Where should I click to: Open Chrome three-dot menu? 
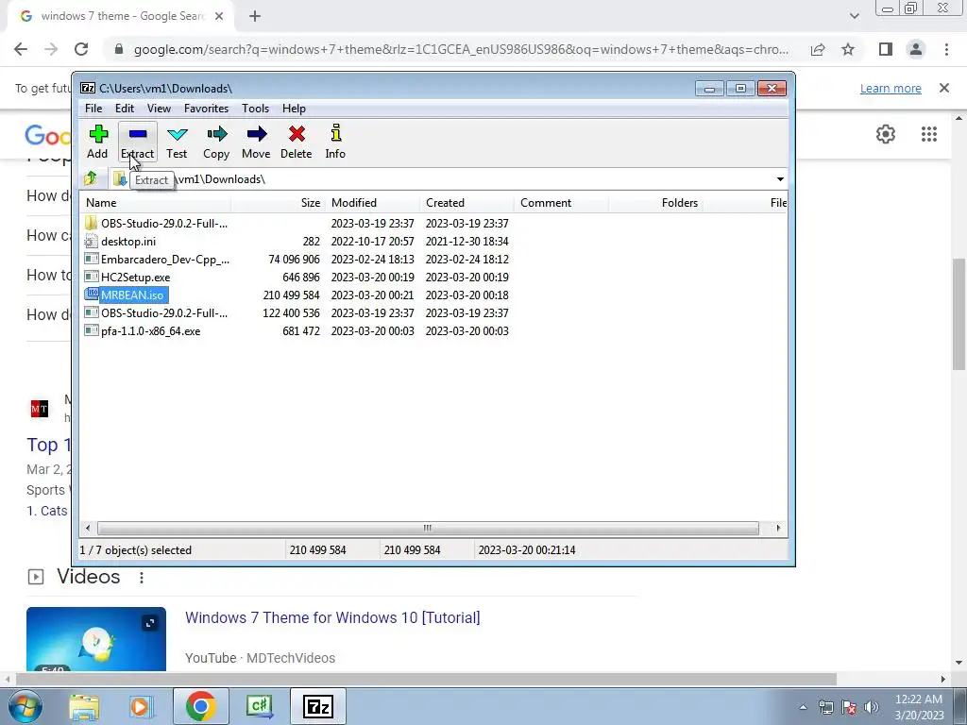click(x=946, y=49)
